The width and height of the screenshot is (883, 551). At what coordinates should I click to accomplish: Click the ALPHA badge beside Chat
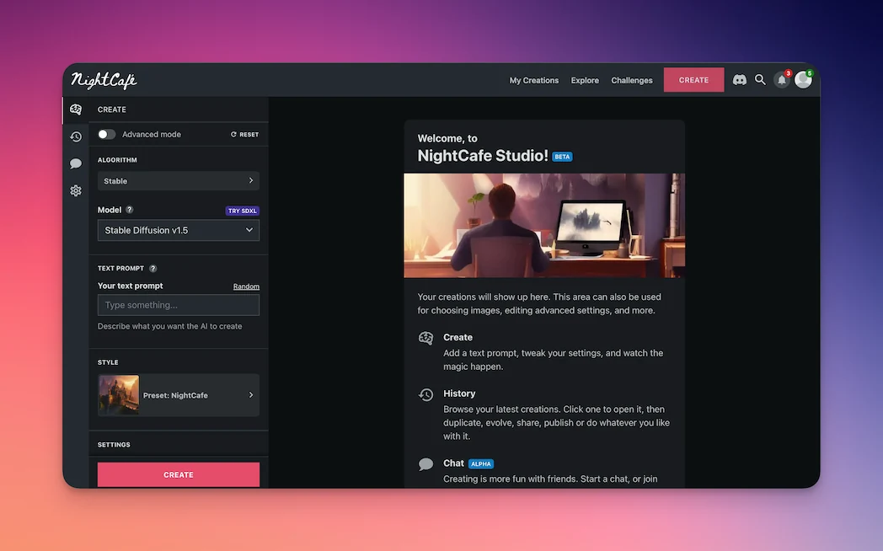click(481, 463)
